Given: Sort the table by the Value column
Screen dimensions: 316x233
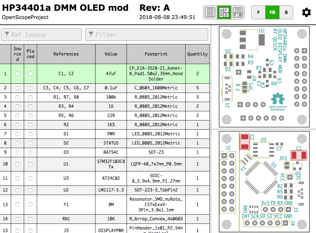Looking at the screenshot, I should tap(111, 54).
